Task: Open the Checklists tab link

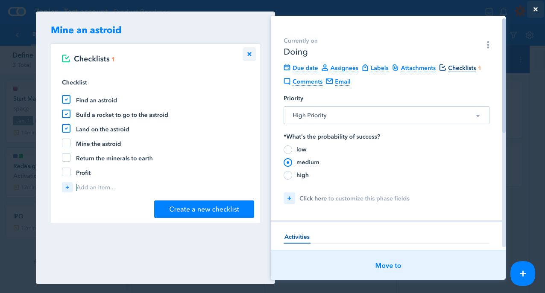Action: (x=461, y=68)
